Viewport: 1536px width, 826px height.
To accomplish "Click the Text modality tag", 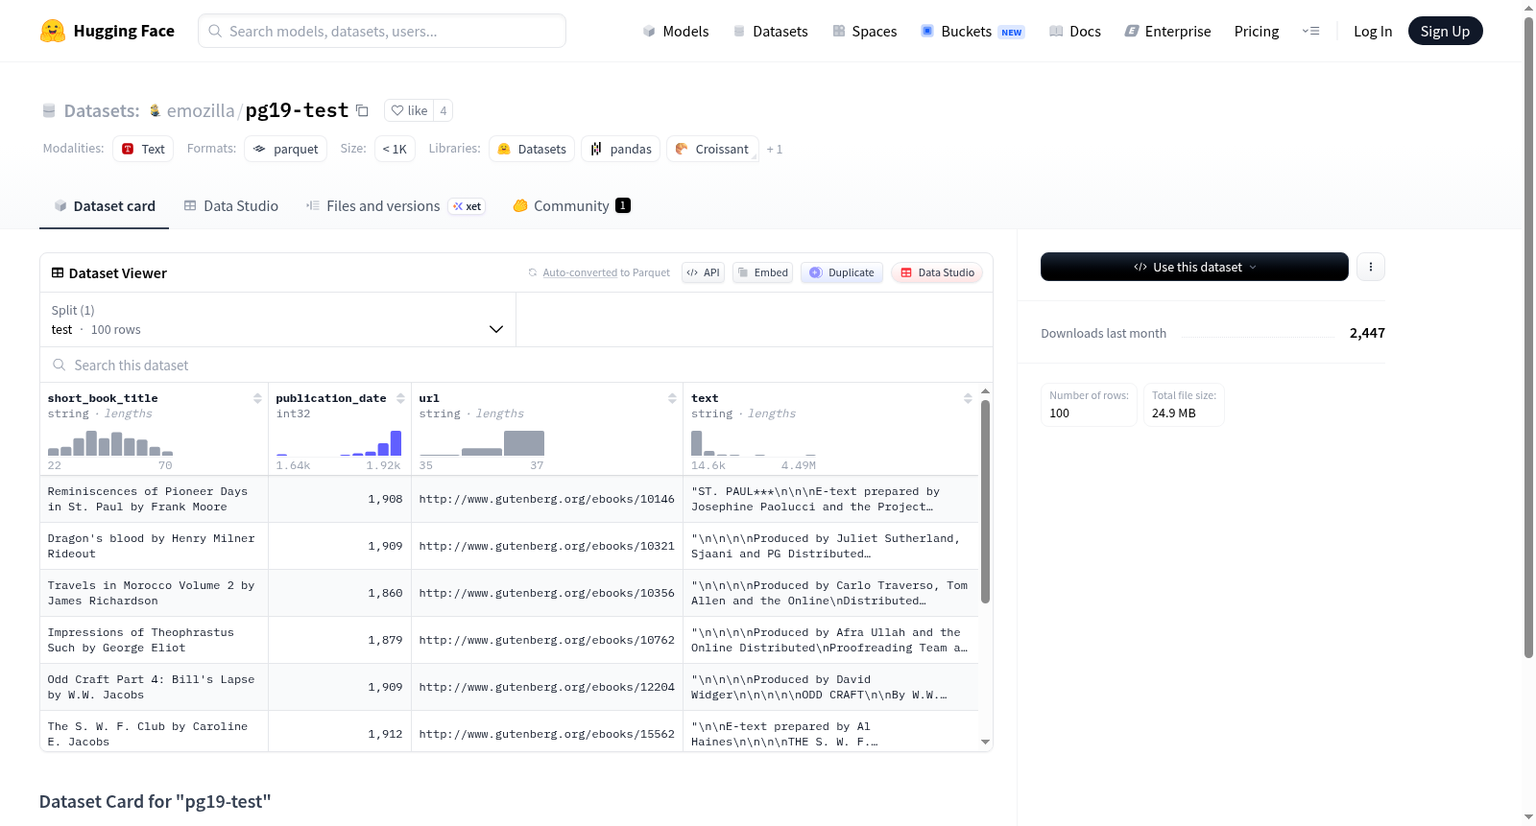I will pos(143,149).
